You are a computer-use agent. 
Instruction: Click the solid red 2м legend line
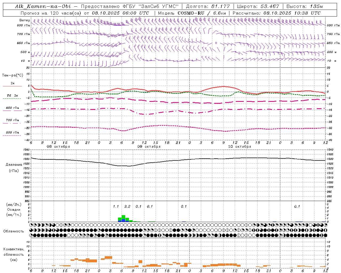(12, 86)
